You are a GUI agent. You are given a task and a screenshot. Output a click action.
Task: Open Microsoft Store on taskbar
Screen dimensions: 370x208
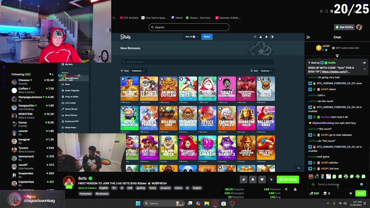pos(223,203)
